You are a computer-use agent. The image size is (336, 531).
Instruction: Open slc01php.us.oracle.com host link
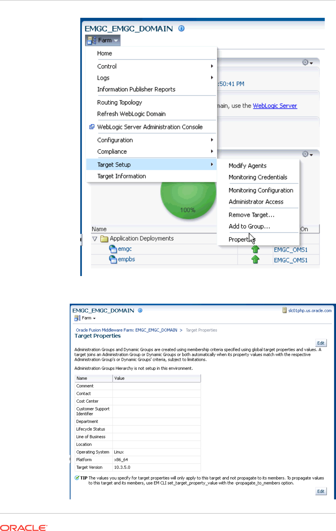click(310, 311)
